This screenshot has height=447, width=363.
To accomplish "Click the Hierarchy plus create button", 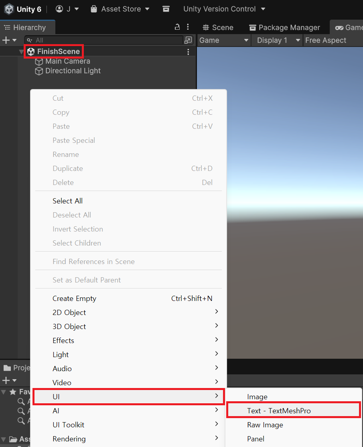I will [9, 40].
